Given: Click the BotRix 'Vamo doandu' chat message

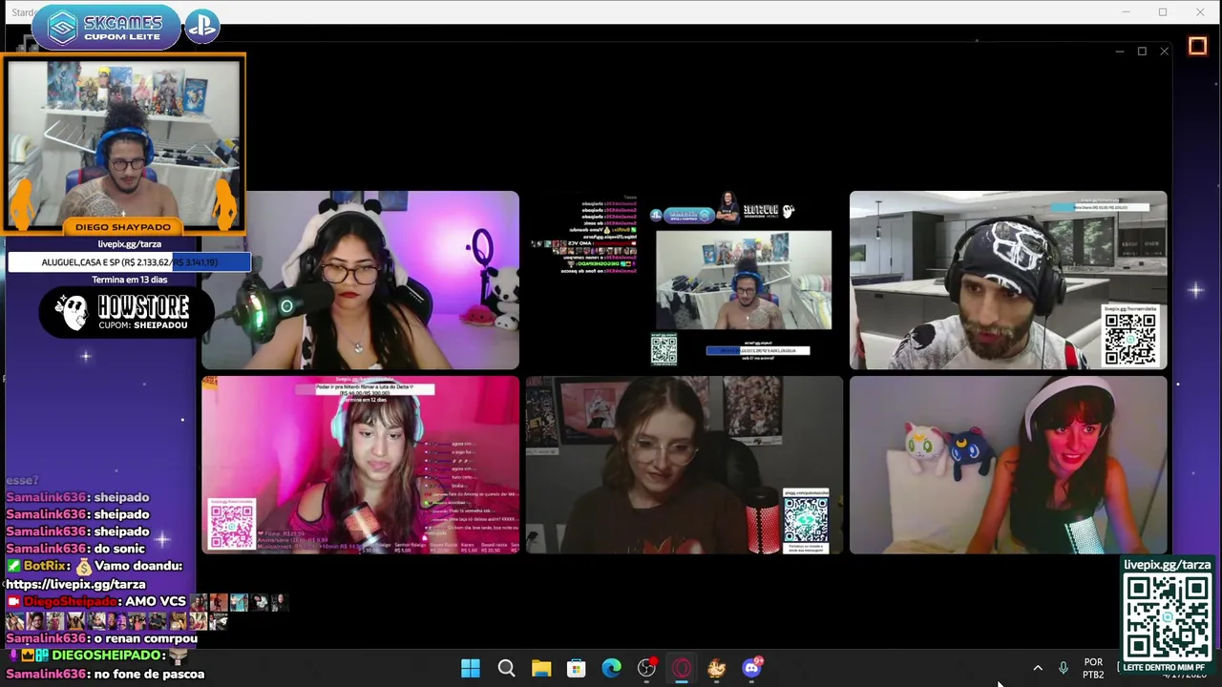Looking at the screenshot, I should pos(94,574).
